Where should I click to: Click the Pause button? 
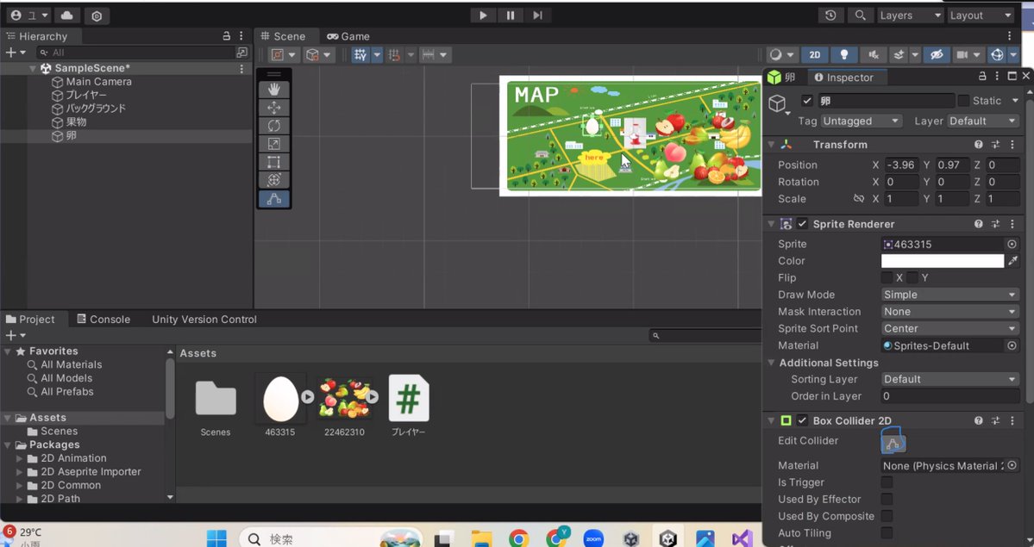click(511, 16)
